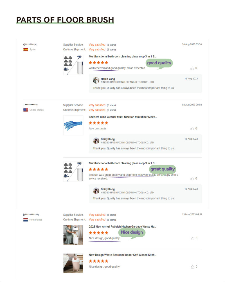Click thumbs-up icon on Spain review

click(192, 68)
